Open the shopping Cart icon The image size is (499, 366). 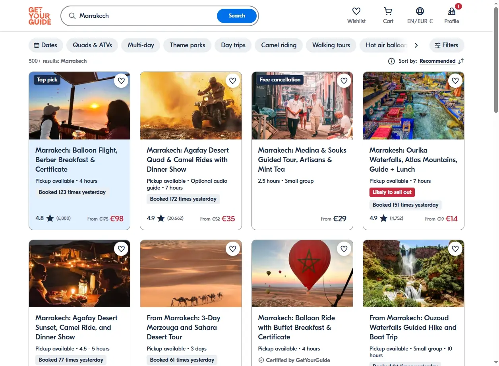pyautogui.click(x=388, y=11)
